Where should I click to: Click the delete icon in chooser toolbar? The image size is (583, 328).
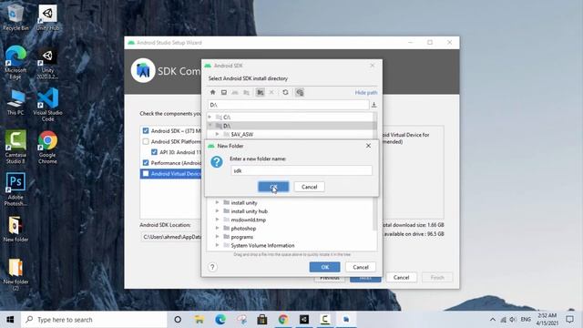coord(271,92)
